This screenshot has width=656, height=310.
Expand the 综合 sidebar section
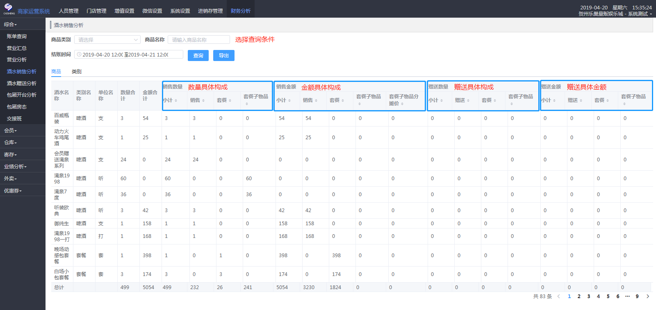(x=23, y=25)
